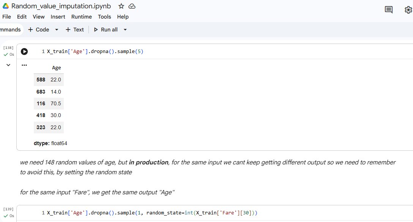The image size is (413, 222).
Task: Expand the Code cell dropdown arrow
Action: (x=57, y=30)
